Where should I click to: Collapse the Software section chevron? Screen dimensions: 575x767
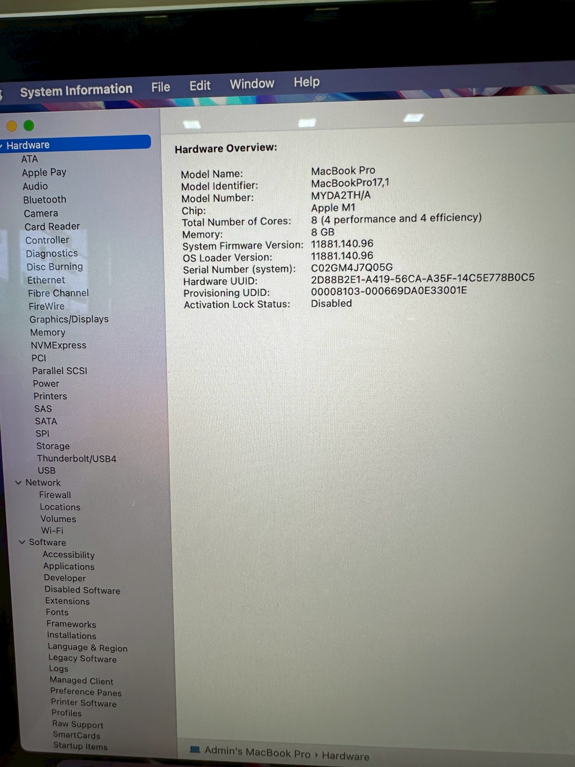22,542
